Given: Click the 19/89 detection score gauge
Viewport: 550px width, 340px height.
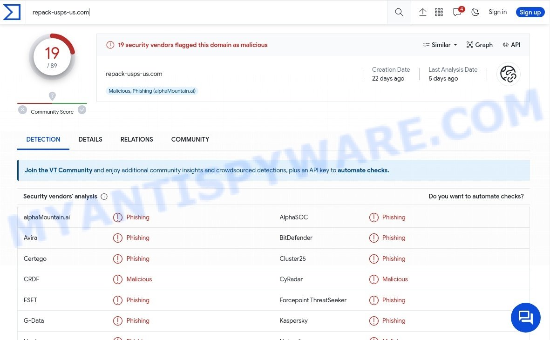Looking at the screenshot, I should [52, 57].
